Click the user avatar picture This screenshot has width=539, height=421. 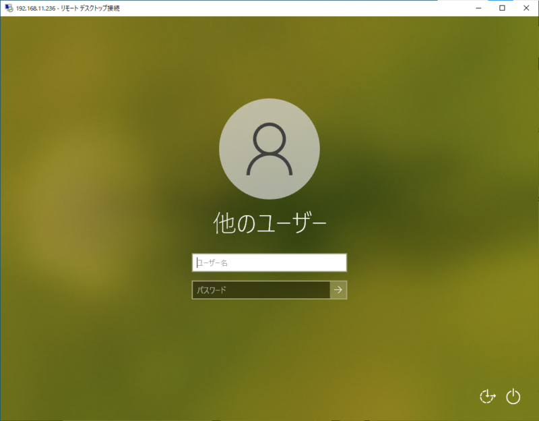point(269,148)
